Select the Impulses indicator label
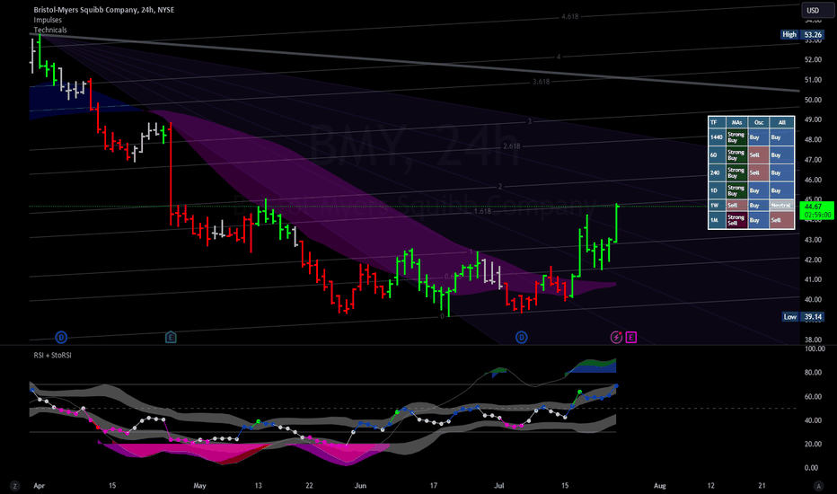 tap(48, 20)
